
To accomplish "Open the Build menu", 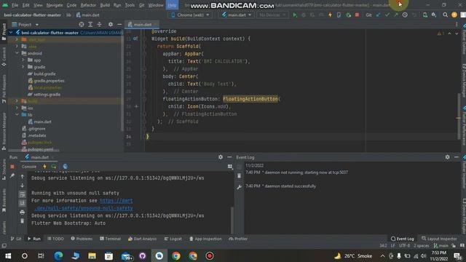I will [x=105, y=5].
